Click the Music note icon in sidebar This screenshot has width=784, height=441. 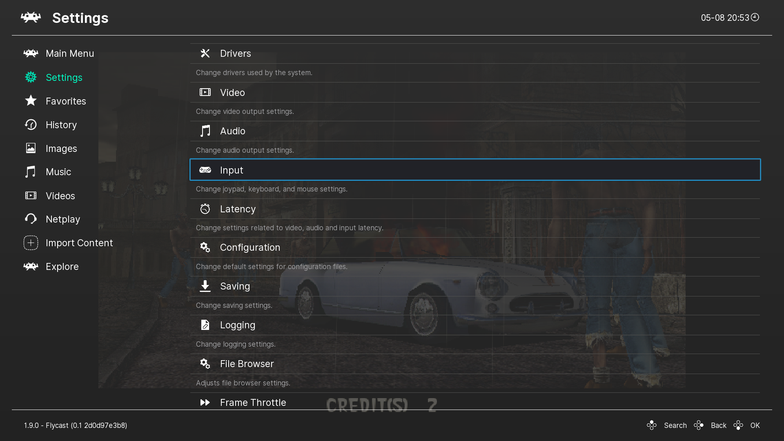[31, 172]
